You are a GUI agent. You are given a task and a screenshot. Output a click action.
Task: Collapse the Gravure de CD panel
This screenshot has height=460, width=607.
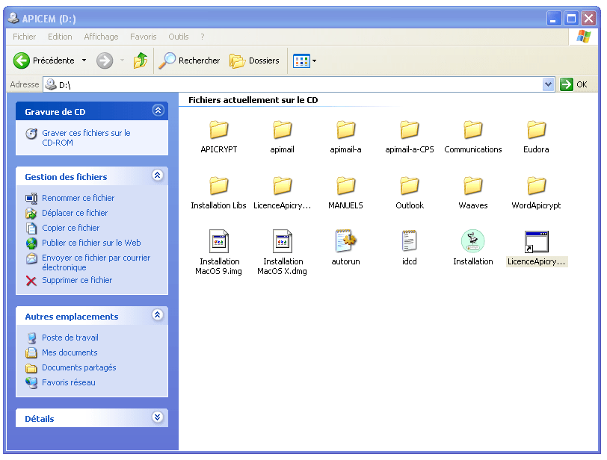point(158,111)
